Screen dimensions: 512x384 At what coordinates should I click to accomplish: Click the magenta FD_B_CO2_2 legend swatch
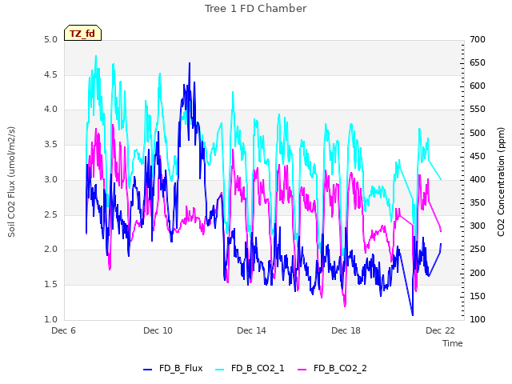(302, 369)
